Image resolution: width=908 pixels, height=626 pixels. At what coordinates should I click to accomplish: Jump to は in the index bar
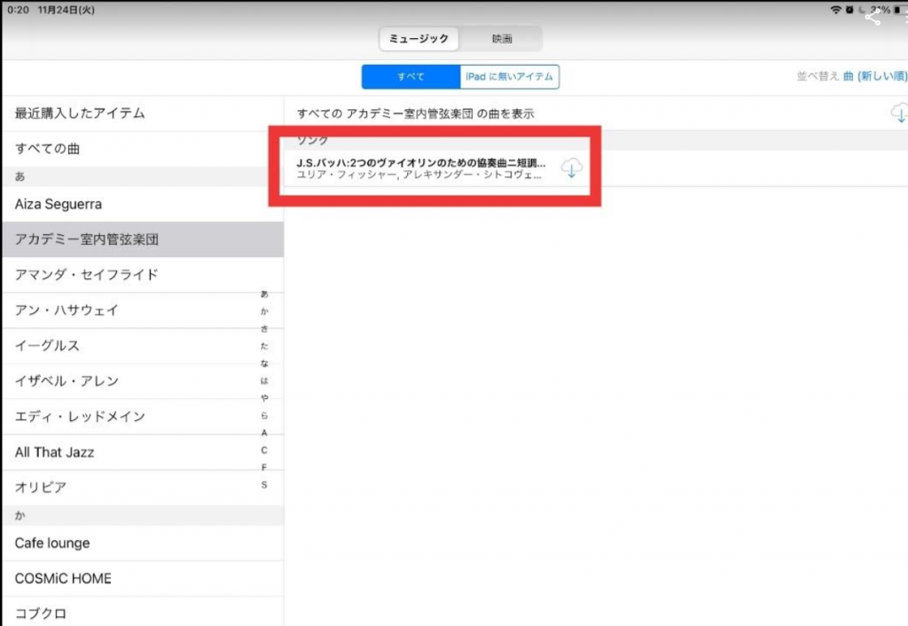point(264,380)
